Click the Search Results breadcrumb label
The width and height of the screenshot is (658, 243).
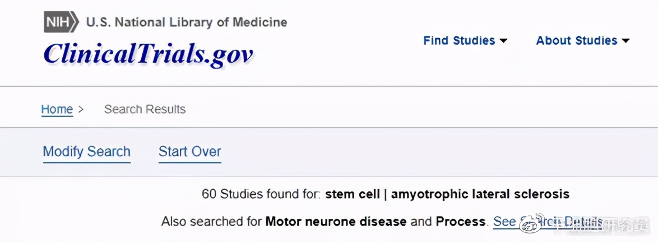coord(145,109)
